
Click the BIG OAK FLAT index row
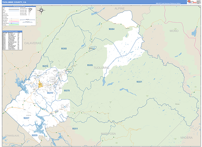[11, 34]
